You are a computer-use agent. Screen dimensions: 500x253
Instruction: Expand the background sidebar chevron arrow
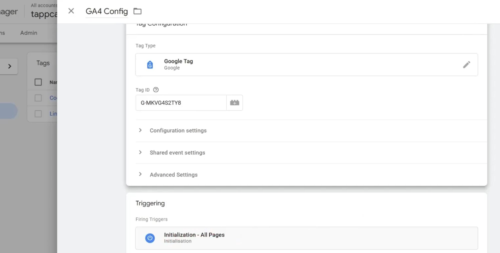[x=10, y=66]
